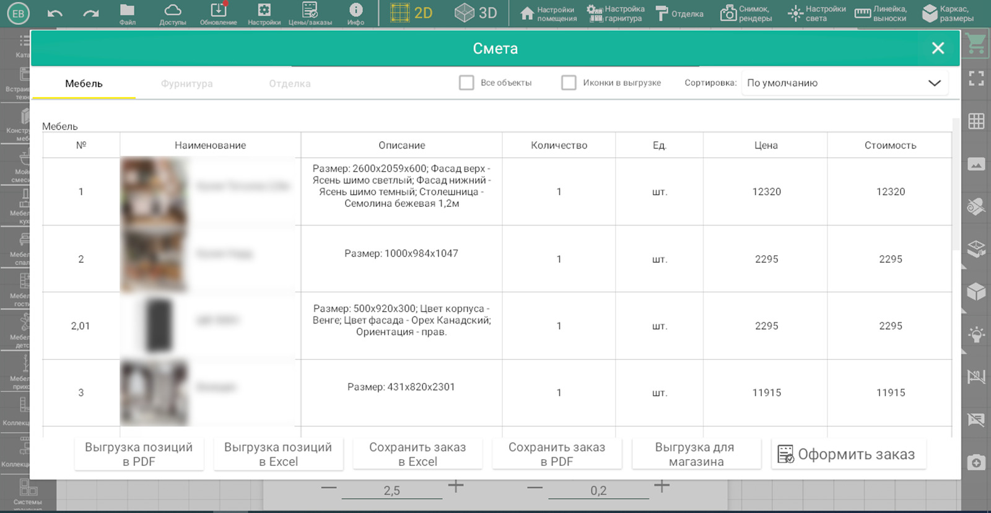Switch to the Отделка tab
The width and height of the screenshot is (991, 513).
pyautogui.click(x=289, y=84)
